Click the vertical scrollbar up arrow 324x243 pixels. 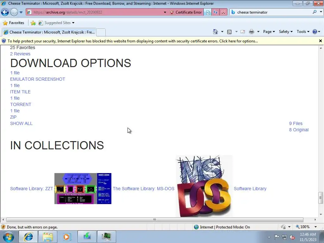321,48
